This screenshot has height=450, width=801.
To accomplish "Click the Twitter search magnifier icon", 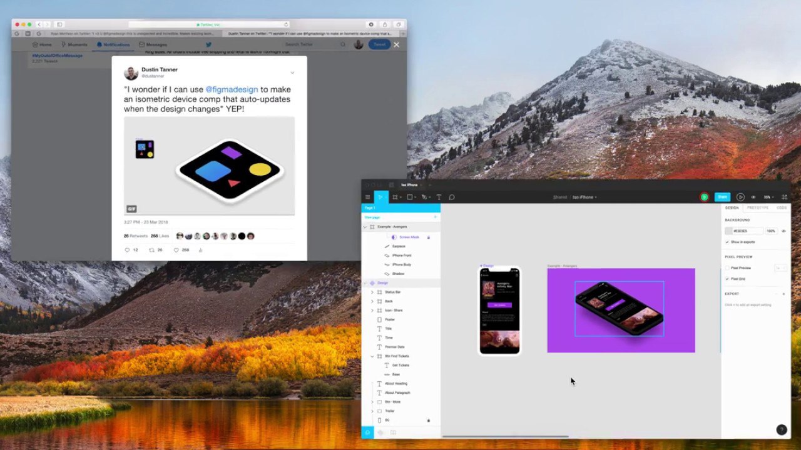I will [343, 44].
